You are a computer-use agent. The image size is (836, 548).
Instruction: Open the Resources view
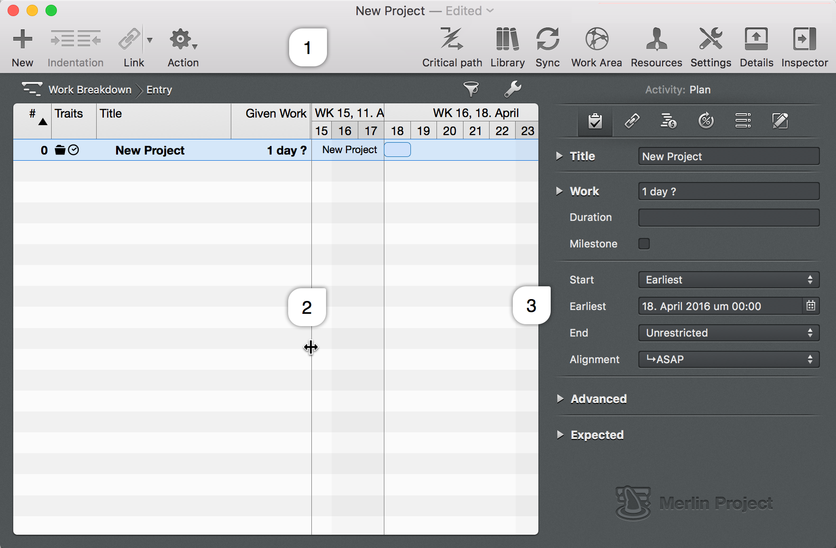click(656, 39)
